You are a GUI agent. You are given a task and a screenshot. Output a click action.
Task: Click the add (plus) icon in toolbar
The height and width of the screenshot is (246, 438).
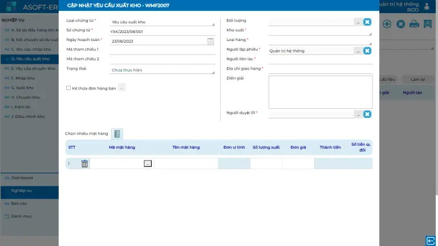click(387, 24)
